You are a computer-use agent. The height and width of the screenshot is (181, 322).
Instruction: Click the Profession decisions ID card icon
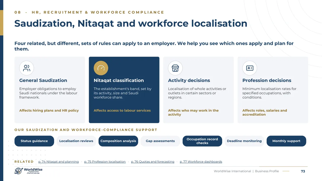coord(250,68)
